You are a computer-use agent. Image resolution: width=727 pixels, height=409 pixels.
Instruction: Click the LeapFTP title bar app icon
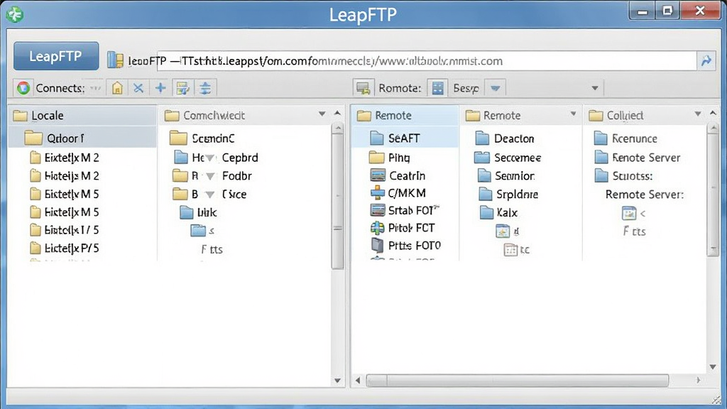[15, 14]
